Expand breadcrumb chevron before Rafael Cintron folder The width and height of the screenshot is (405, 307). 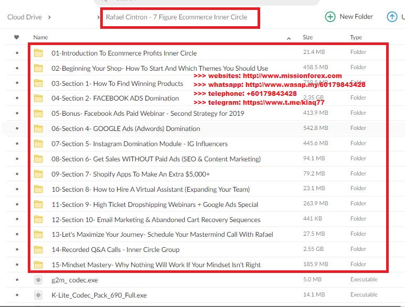98,17
